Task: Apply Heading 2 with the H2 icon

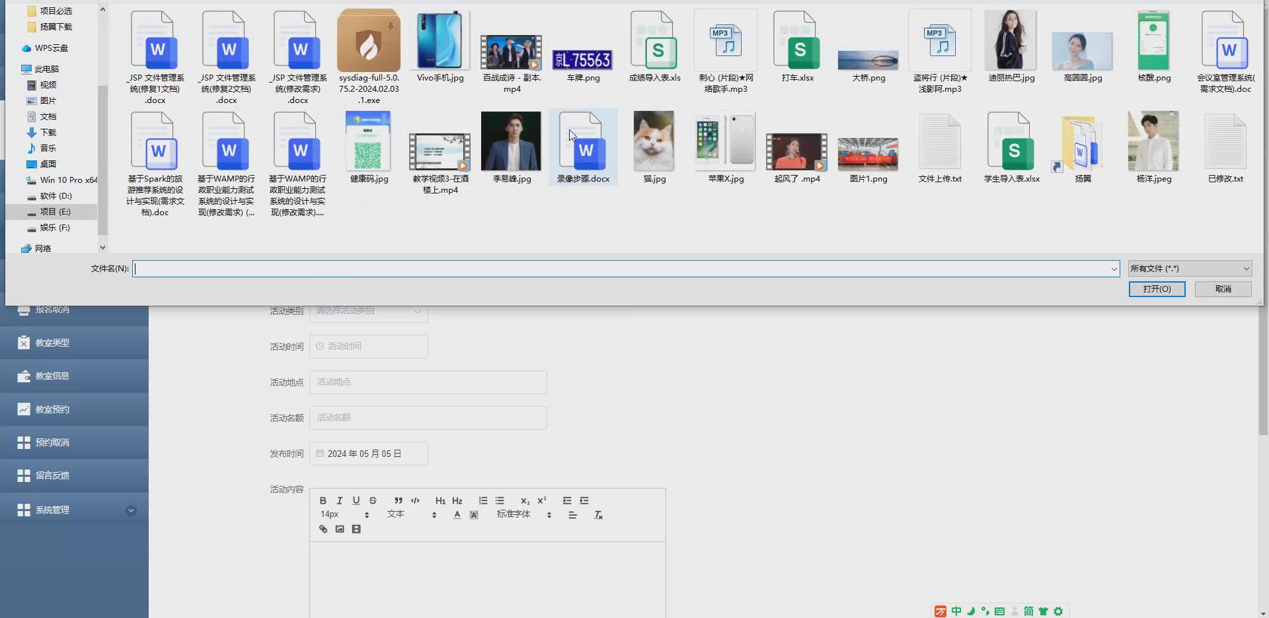Action: pos(457,500)
